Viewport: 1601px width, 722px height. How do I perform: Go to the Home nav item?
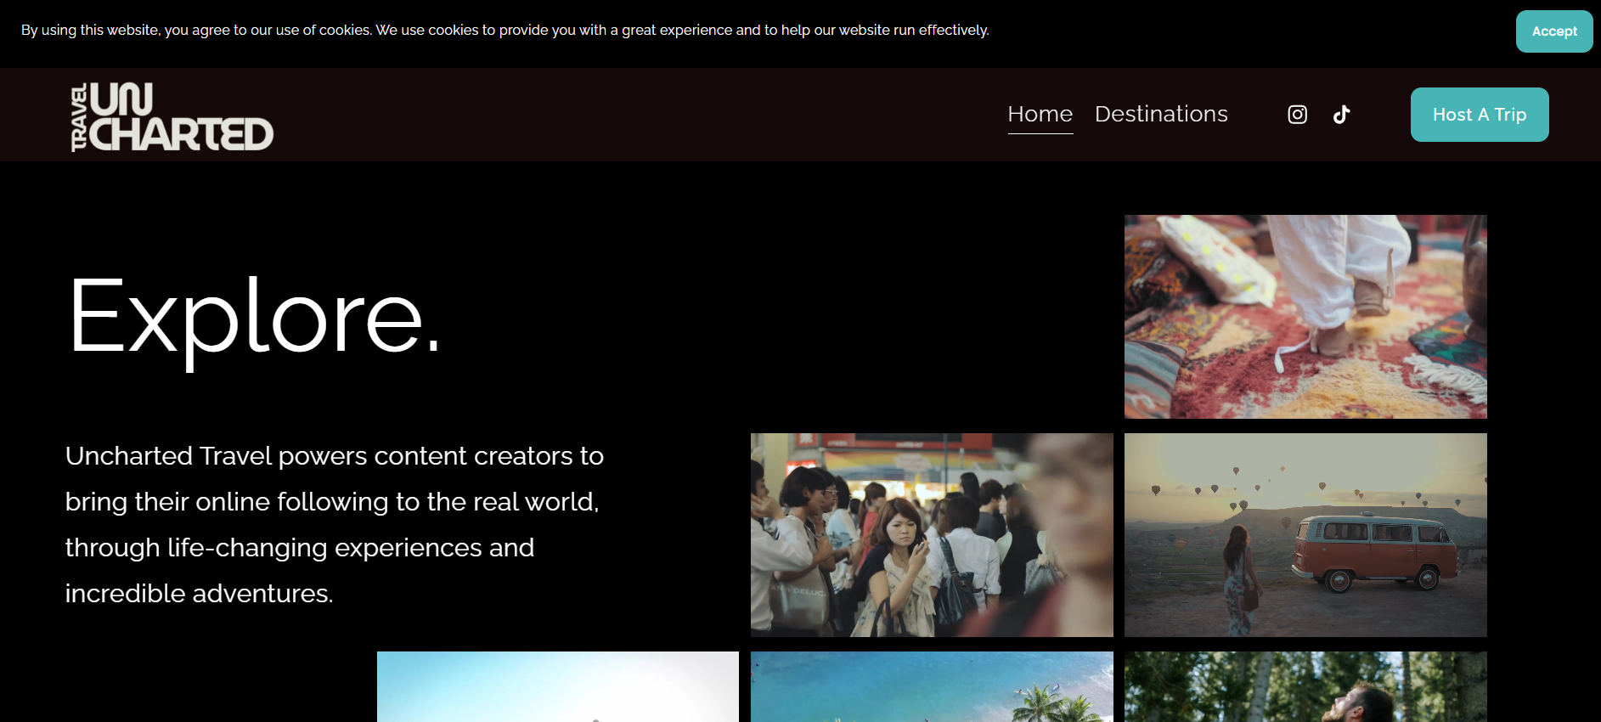tap(1040, 114)
